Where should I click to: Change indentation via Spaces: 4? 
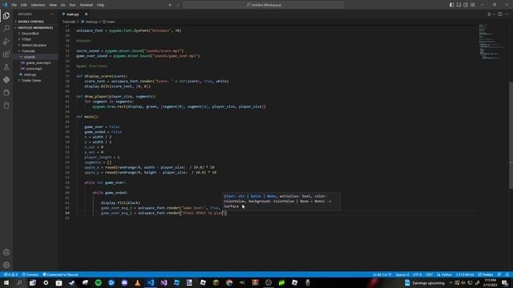coord(402,274)
